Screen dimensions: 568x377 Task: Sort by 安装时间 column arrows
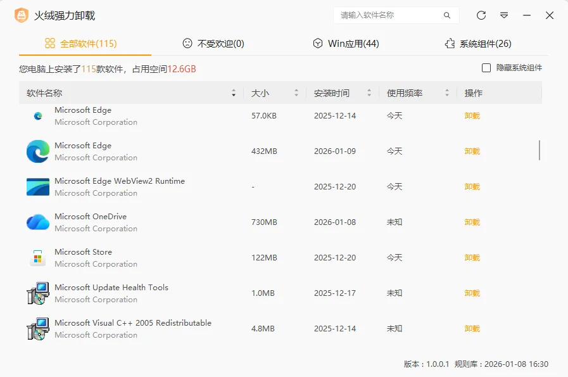point(369,93)
